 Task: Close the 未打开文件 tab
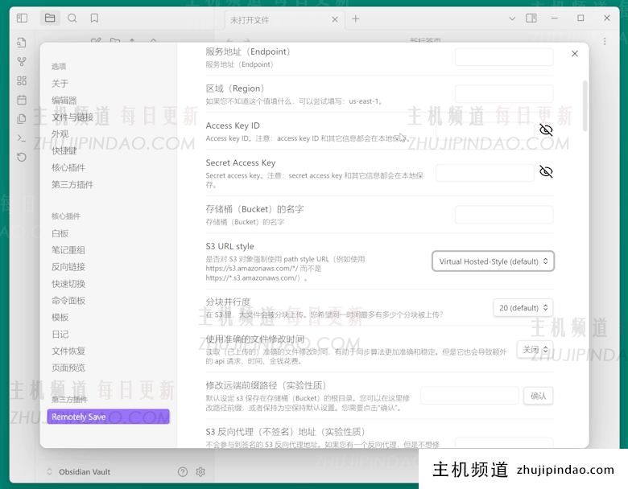[x=335, y=19]
